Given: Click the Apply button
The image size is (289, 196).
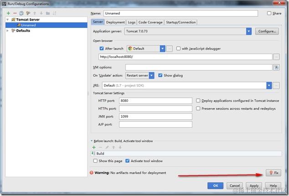Looking at the screenshot, I should pos(254,185).
